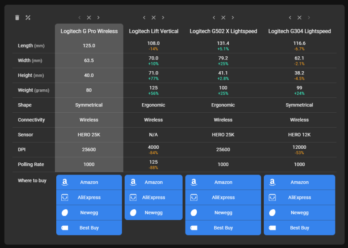Select the Logitech G Pro Wireless header
Viewport: 348px width, 248px height.
(x=89, y=31)
